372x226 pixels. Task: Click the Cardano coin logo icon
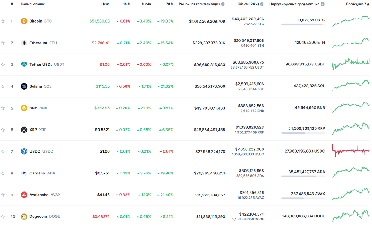(24, 173)
